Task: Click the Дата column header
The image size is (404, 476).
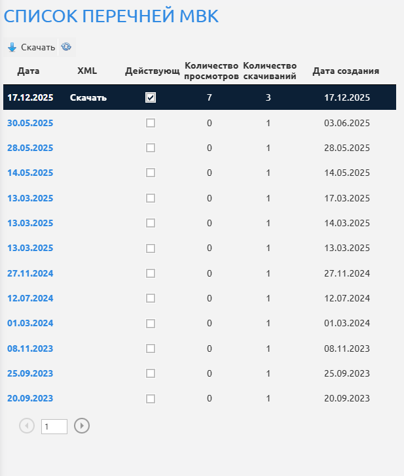Action: (x=28, y=71)
